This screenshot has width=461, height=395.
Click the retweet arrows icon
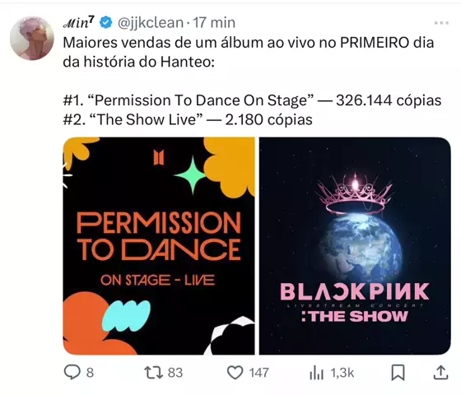(153, 372)
